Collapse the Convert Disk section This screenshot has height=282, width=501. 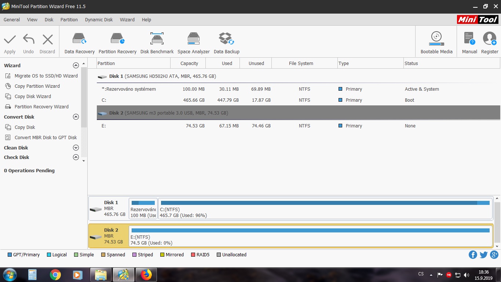(76, 117)
